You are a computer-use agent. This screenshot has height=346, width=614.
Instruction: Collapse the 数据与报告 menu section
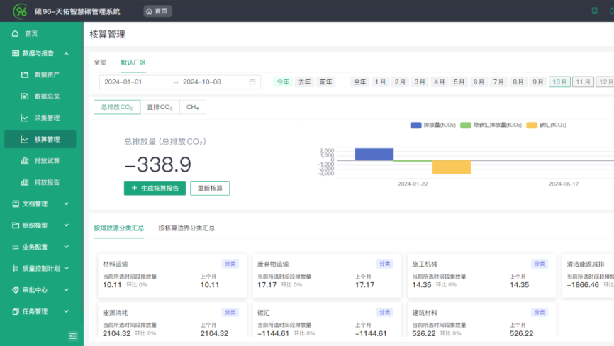coord(67,53)
